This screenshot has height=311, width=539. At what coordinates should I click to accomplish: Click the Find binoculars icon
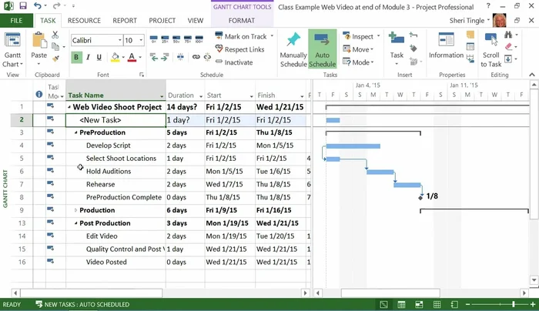(x=508, y=35)
